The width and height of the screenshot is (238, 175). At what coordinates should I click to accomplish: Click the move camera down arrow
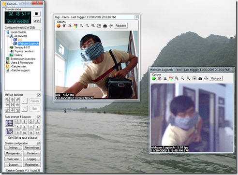[13, 110]
